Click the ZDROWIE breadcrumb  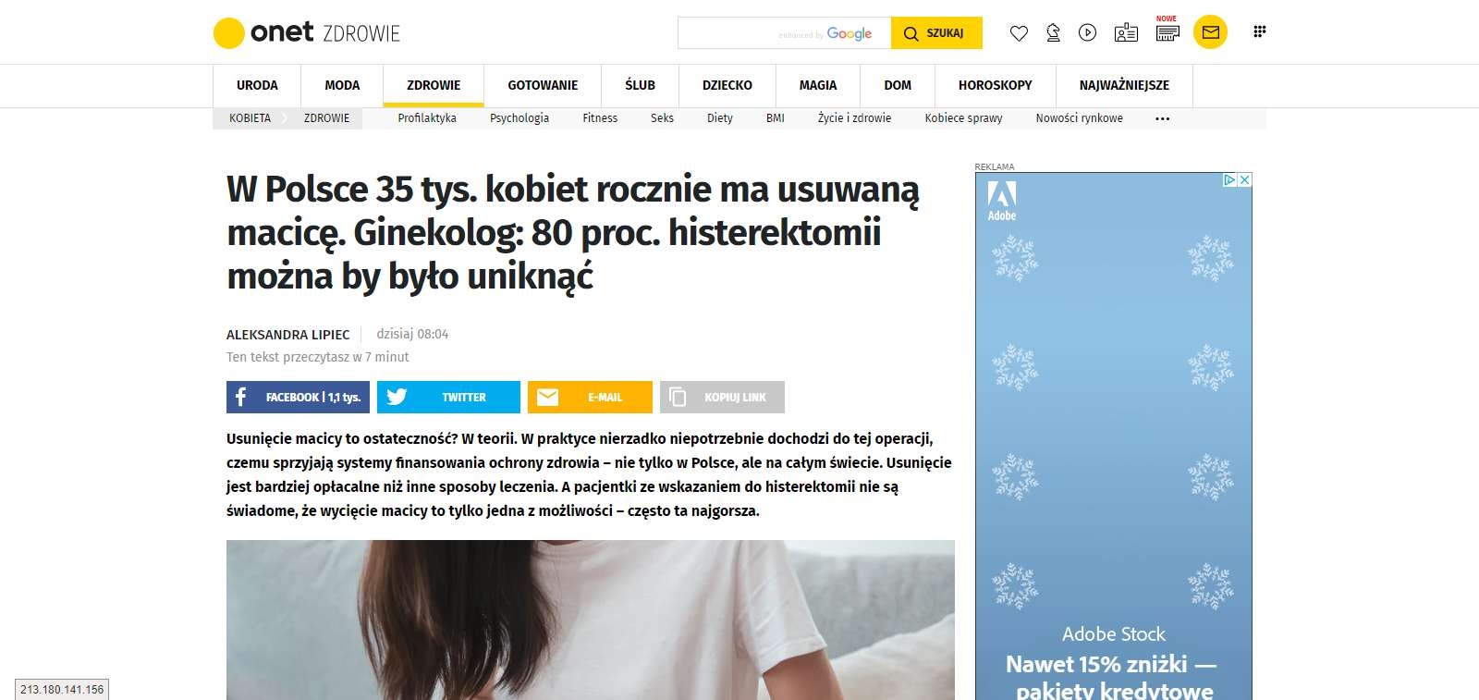point(326,118)
